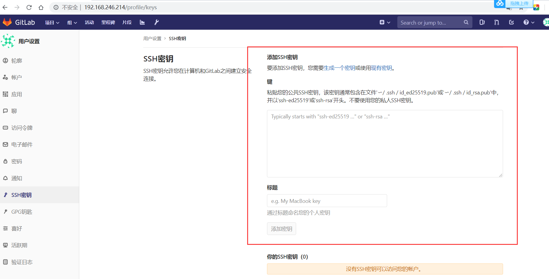Image resolution: width=549 pixels, height=279 pixels.
Task: Open the merge requests icon in navbar
Action: (x=496, y=22)
